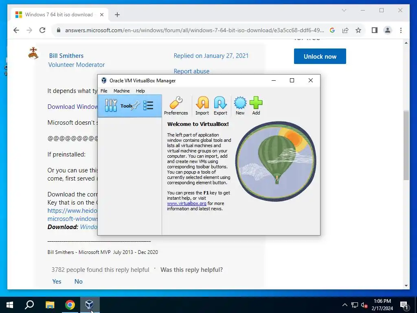
Task: Open the Help menu in VirtualBox
Action: pos(140,91)
